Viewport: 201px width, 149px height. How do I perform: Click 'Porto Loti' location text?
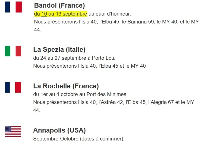(x=103, y=58)
